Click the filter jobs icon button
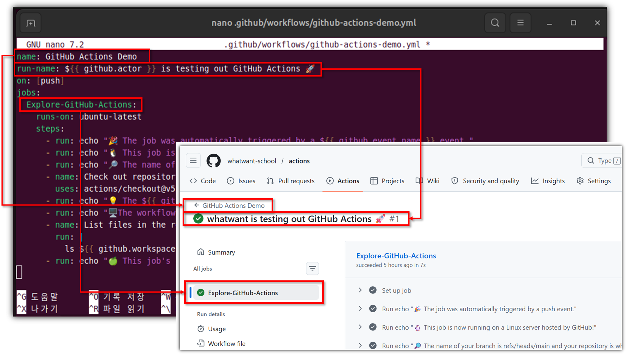The height and width of the screenshot is (354, 626). [312, 269]
